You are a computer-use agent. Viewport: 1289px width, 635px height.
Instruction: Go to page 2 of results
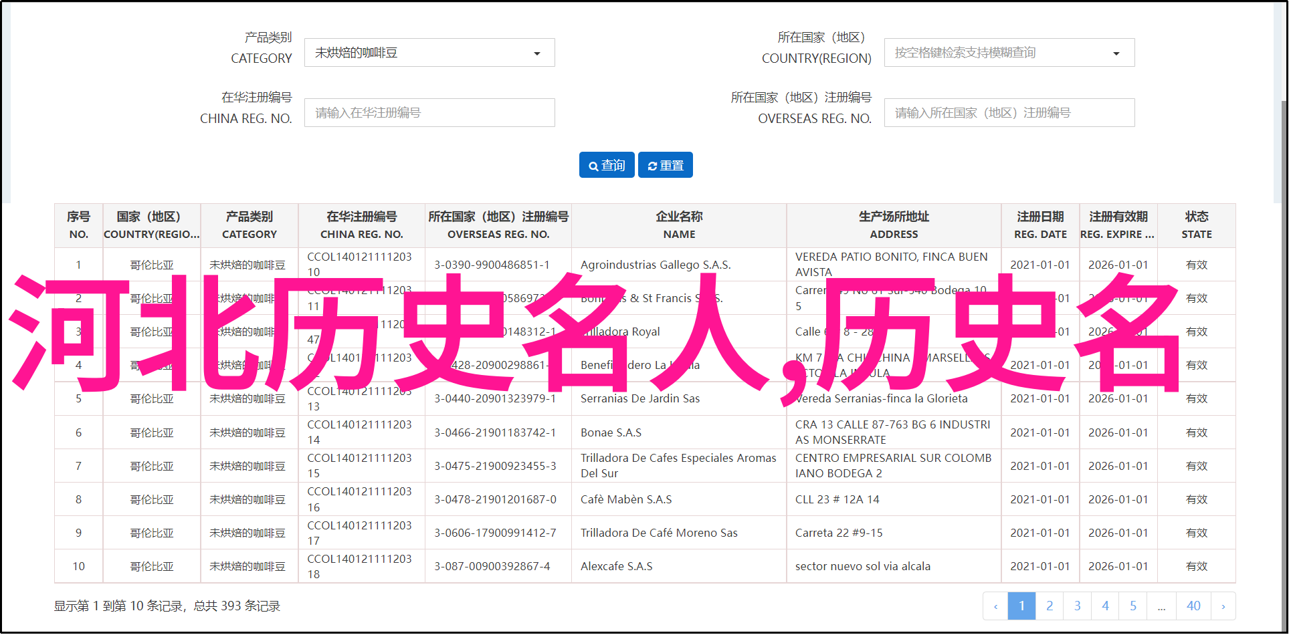pos(1050,606)
